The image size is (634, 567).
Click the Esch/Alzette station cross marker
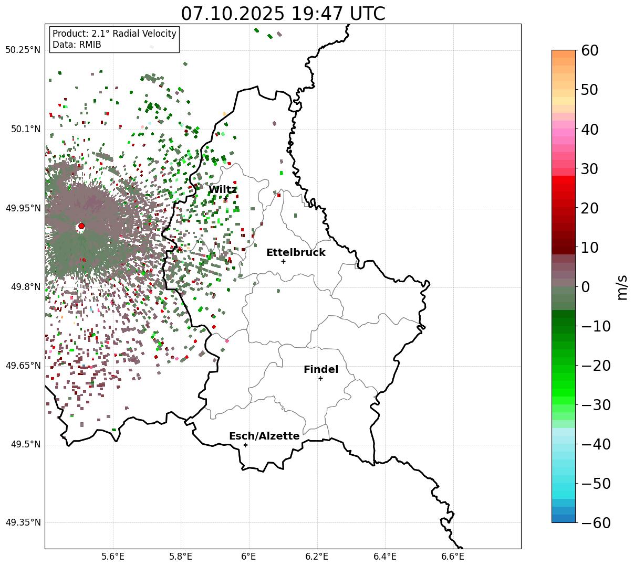pos(245,445)
